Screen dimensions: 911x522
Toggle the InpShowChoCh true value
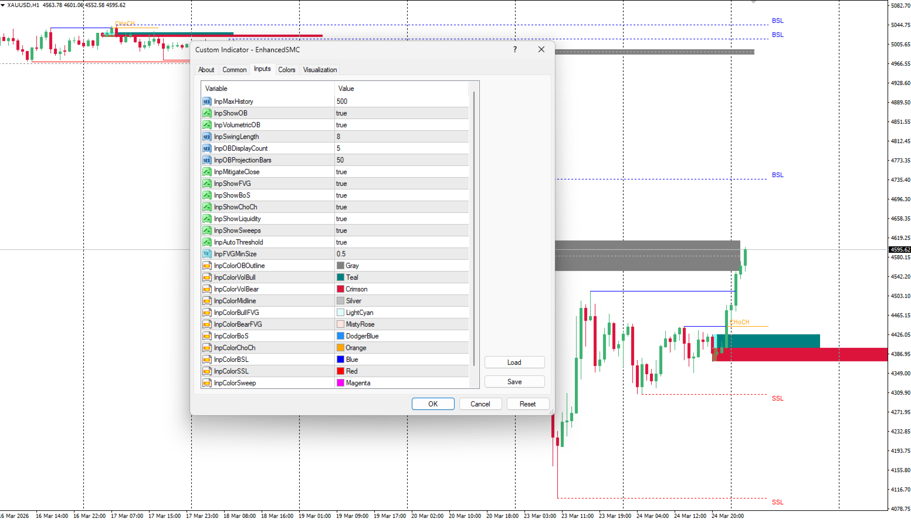coord(402,207)
